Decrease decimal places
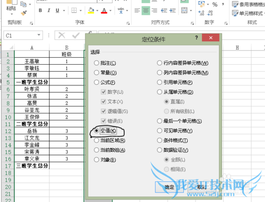Image resolution: width=265 pixels, height=202 pixels. pyautogui.click(x=210, y=13)
